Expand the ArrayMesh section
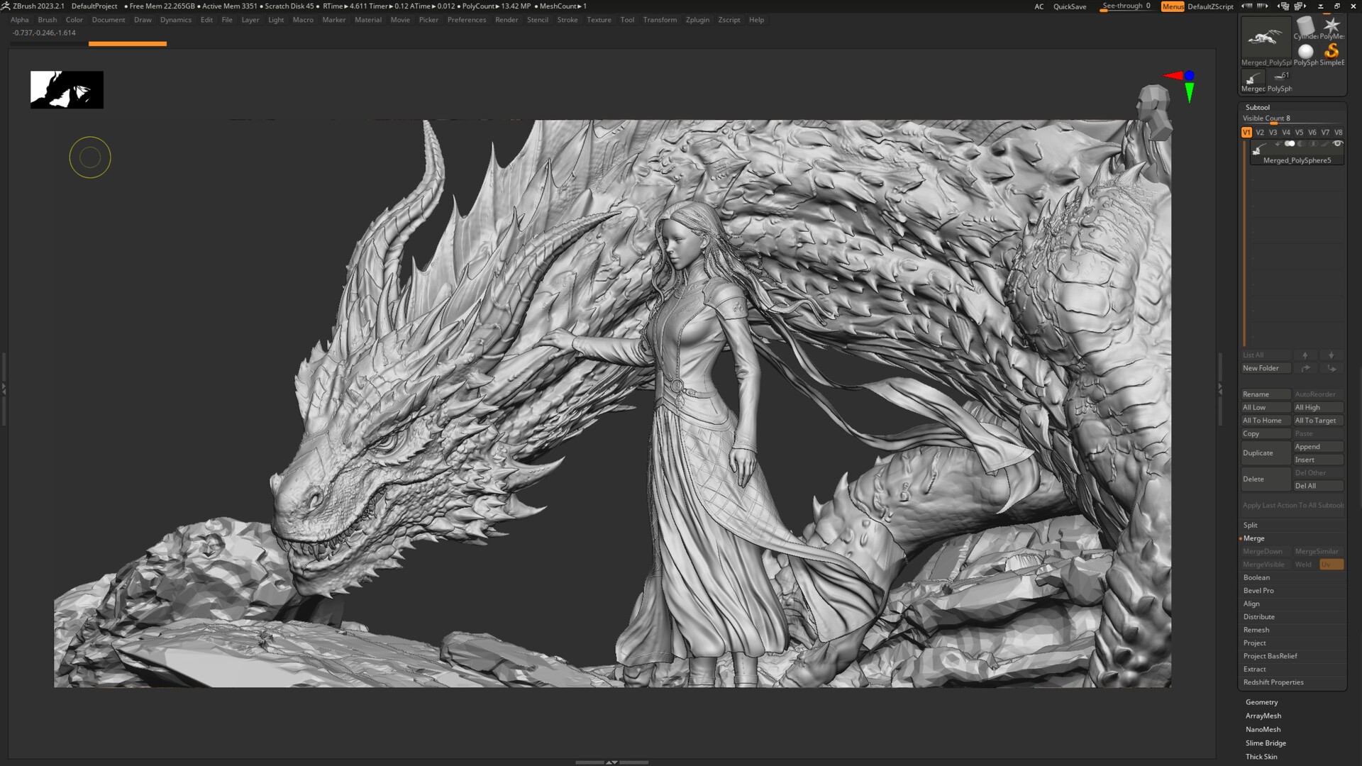 click(1263, 716)
